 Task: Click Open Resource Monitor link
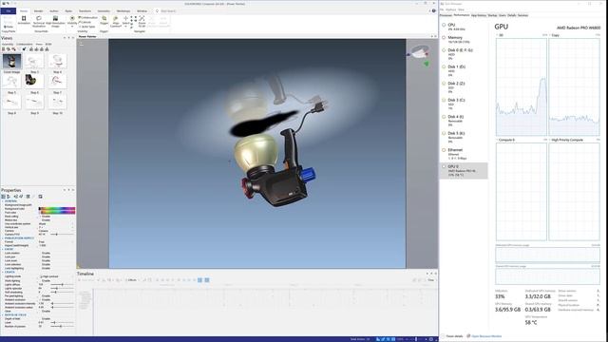486,336
